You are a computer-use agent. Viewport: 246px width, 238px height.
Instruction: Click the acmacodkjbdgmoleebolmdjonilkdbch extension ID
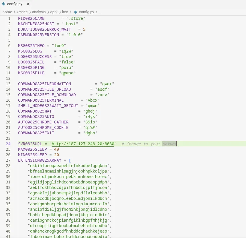[x=68, y=198]
